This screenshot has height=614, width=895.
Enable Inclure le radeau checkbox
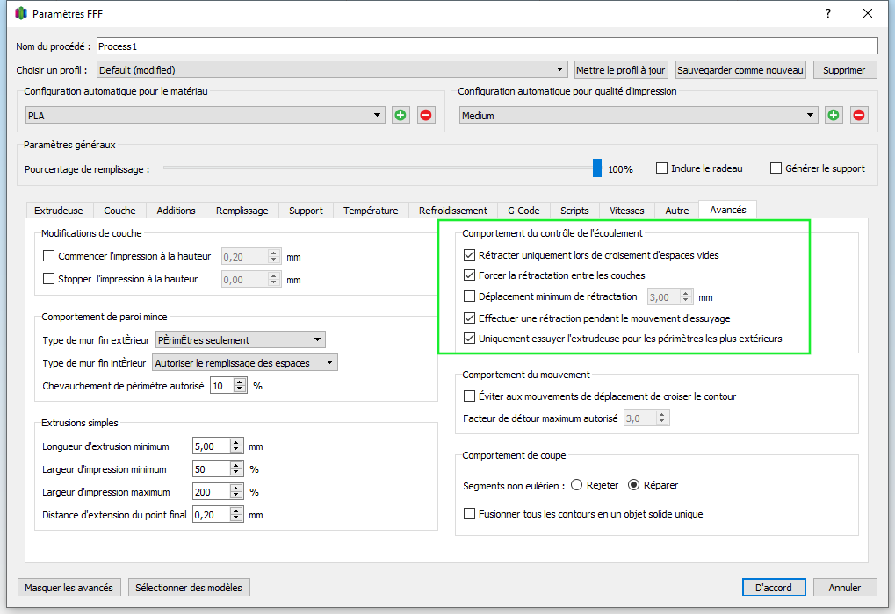coord(661,168)
